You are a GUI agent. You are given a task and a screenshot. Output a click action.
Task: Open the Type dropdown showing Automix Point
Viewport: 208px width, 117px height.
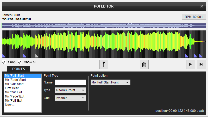(70, 90)
